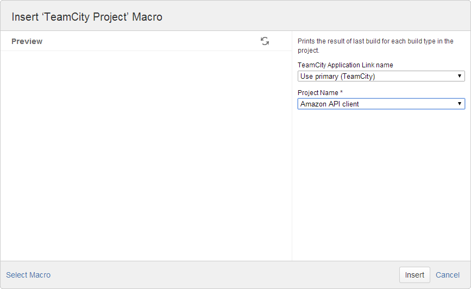Viewport: 471px width, 289px height.
Task: Click the Preview heading text
Action: point(27,41)
